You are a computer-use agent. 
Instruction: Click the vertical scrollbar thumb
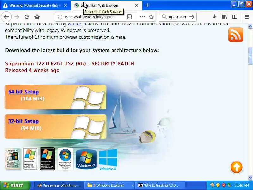[x=250, y=56]
